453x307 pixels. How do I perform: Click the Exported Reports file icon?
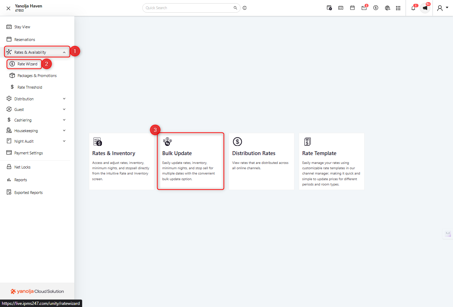(9, 193)
